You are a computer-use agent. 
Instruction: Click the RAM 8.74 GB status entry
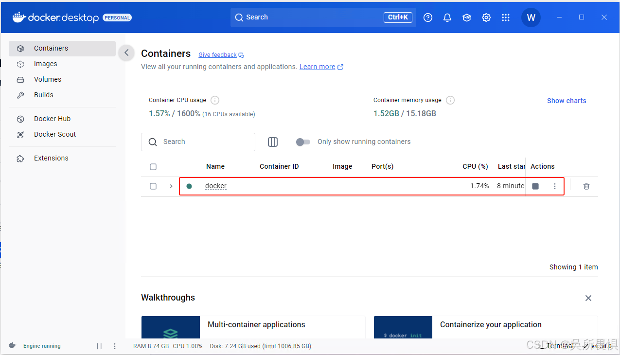pos(151,347)
